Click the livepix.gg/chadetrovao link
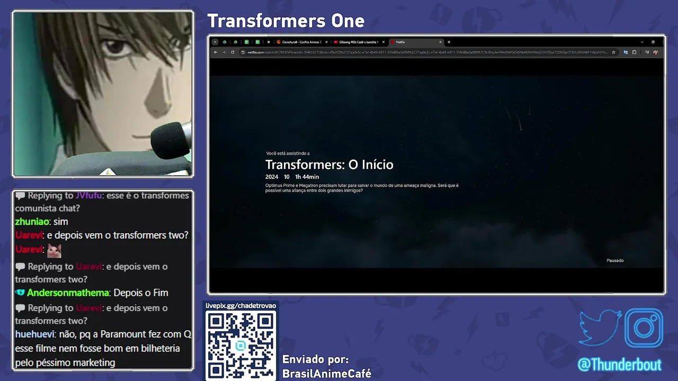The image size is (678, 381). pos(241,305)
